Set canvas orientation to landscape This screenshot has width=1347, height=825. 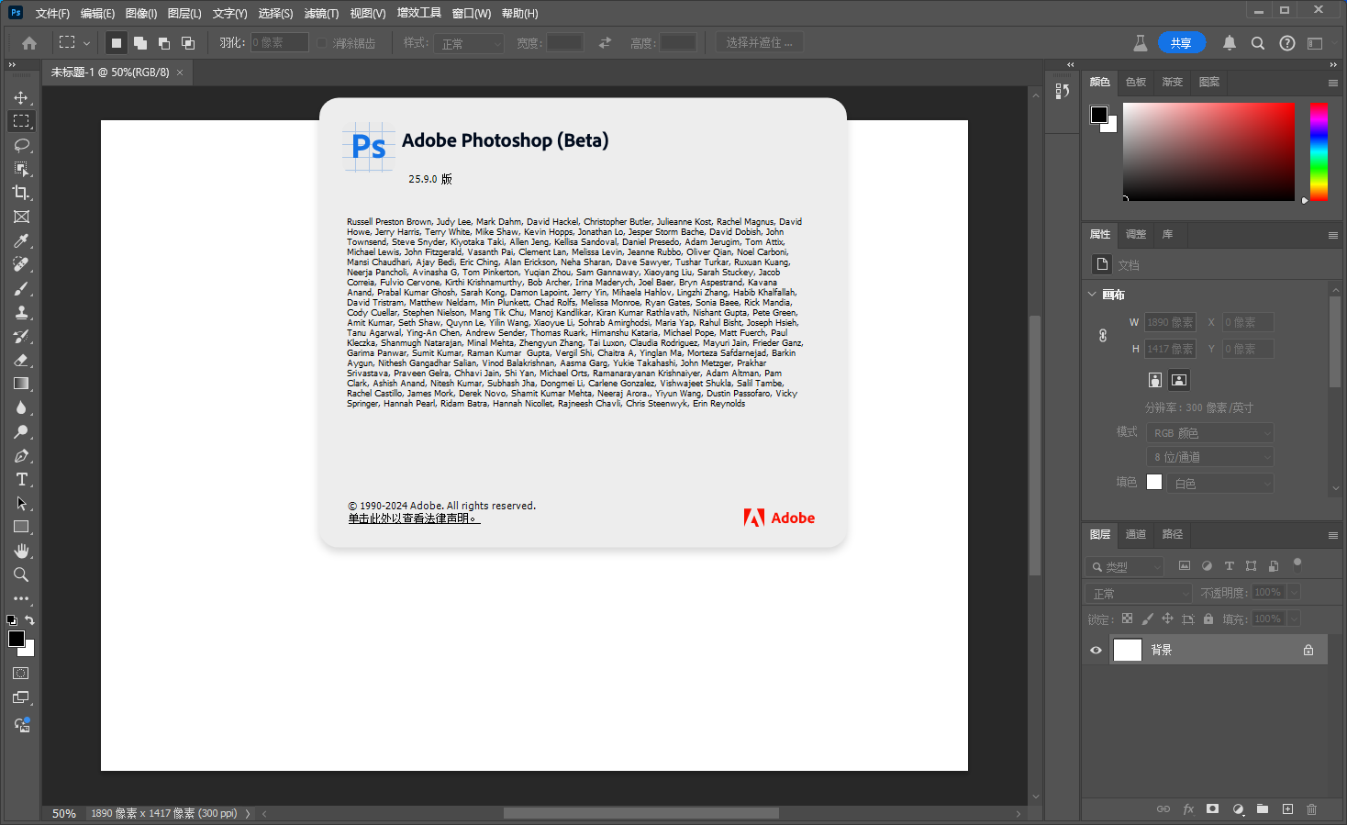pos(1179,380)
